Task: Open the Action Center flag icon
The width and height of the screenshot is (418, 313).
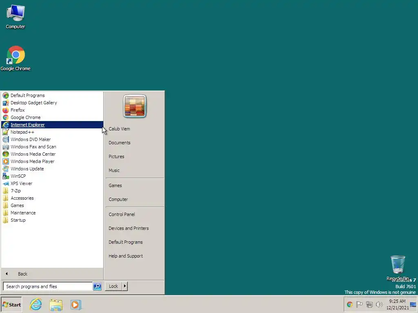Action: point(359,304)
